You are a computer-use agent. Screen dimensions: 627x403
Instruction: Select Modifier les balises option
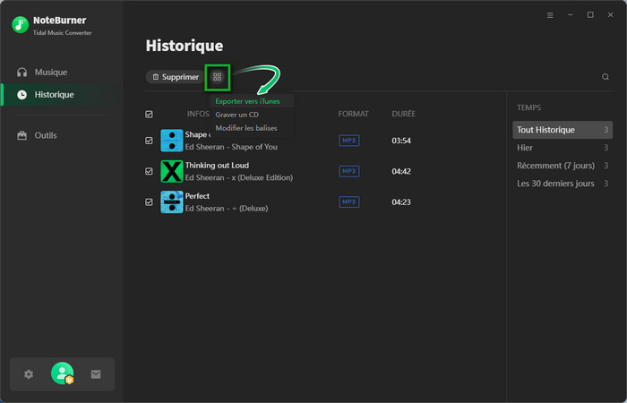[x=246, y=128]
